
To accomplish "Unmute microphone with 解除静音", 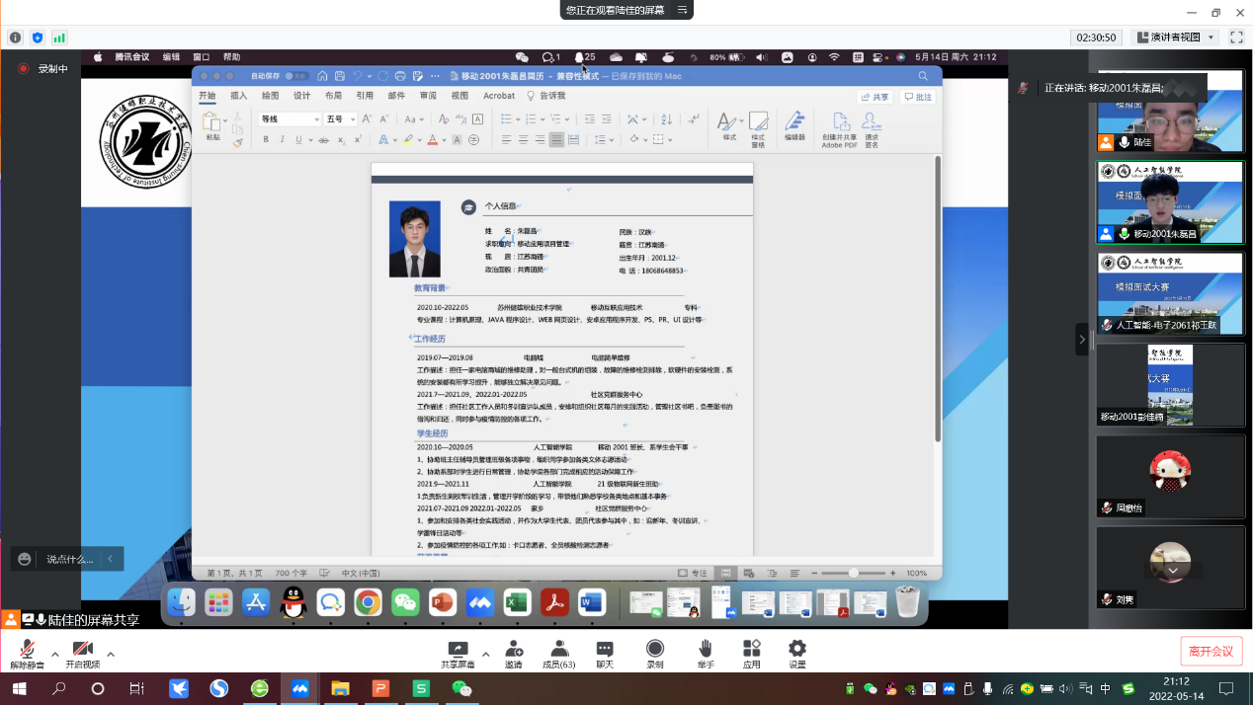I will pyautogui.click(x=25, y=652).
